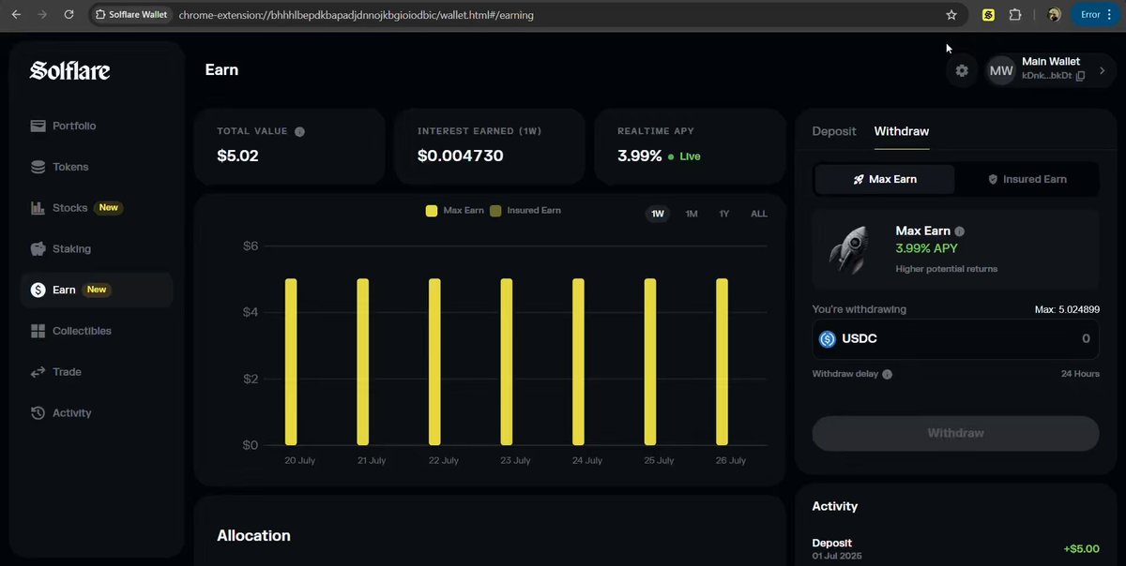
Task: Expand the Main Wallet chevron
Action: [1103, 70]
